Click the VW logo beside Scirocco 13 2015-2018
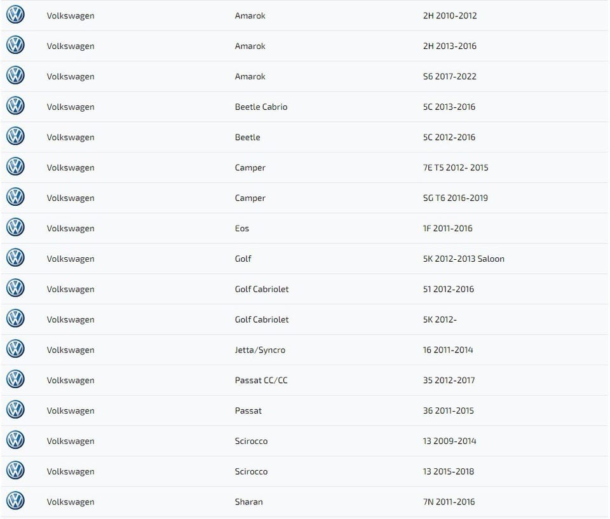 click(15, 471)
